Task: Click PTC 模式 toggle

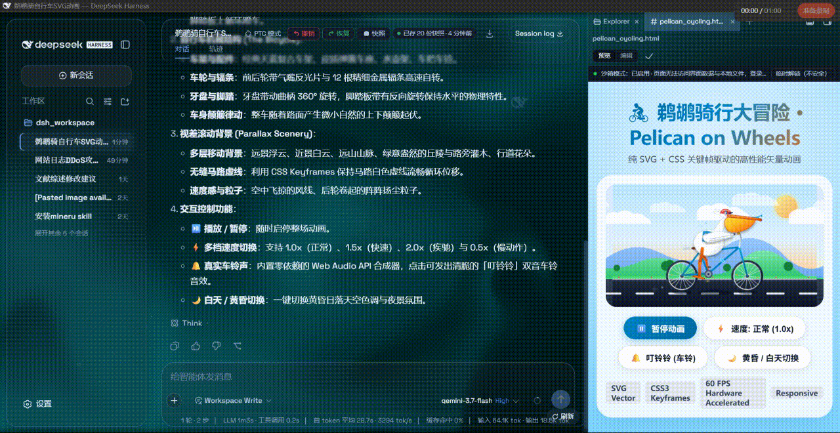Action: click(262, 33)
